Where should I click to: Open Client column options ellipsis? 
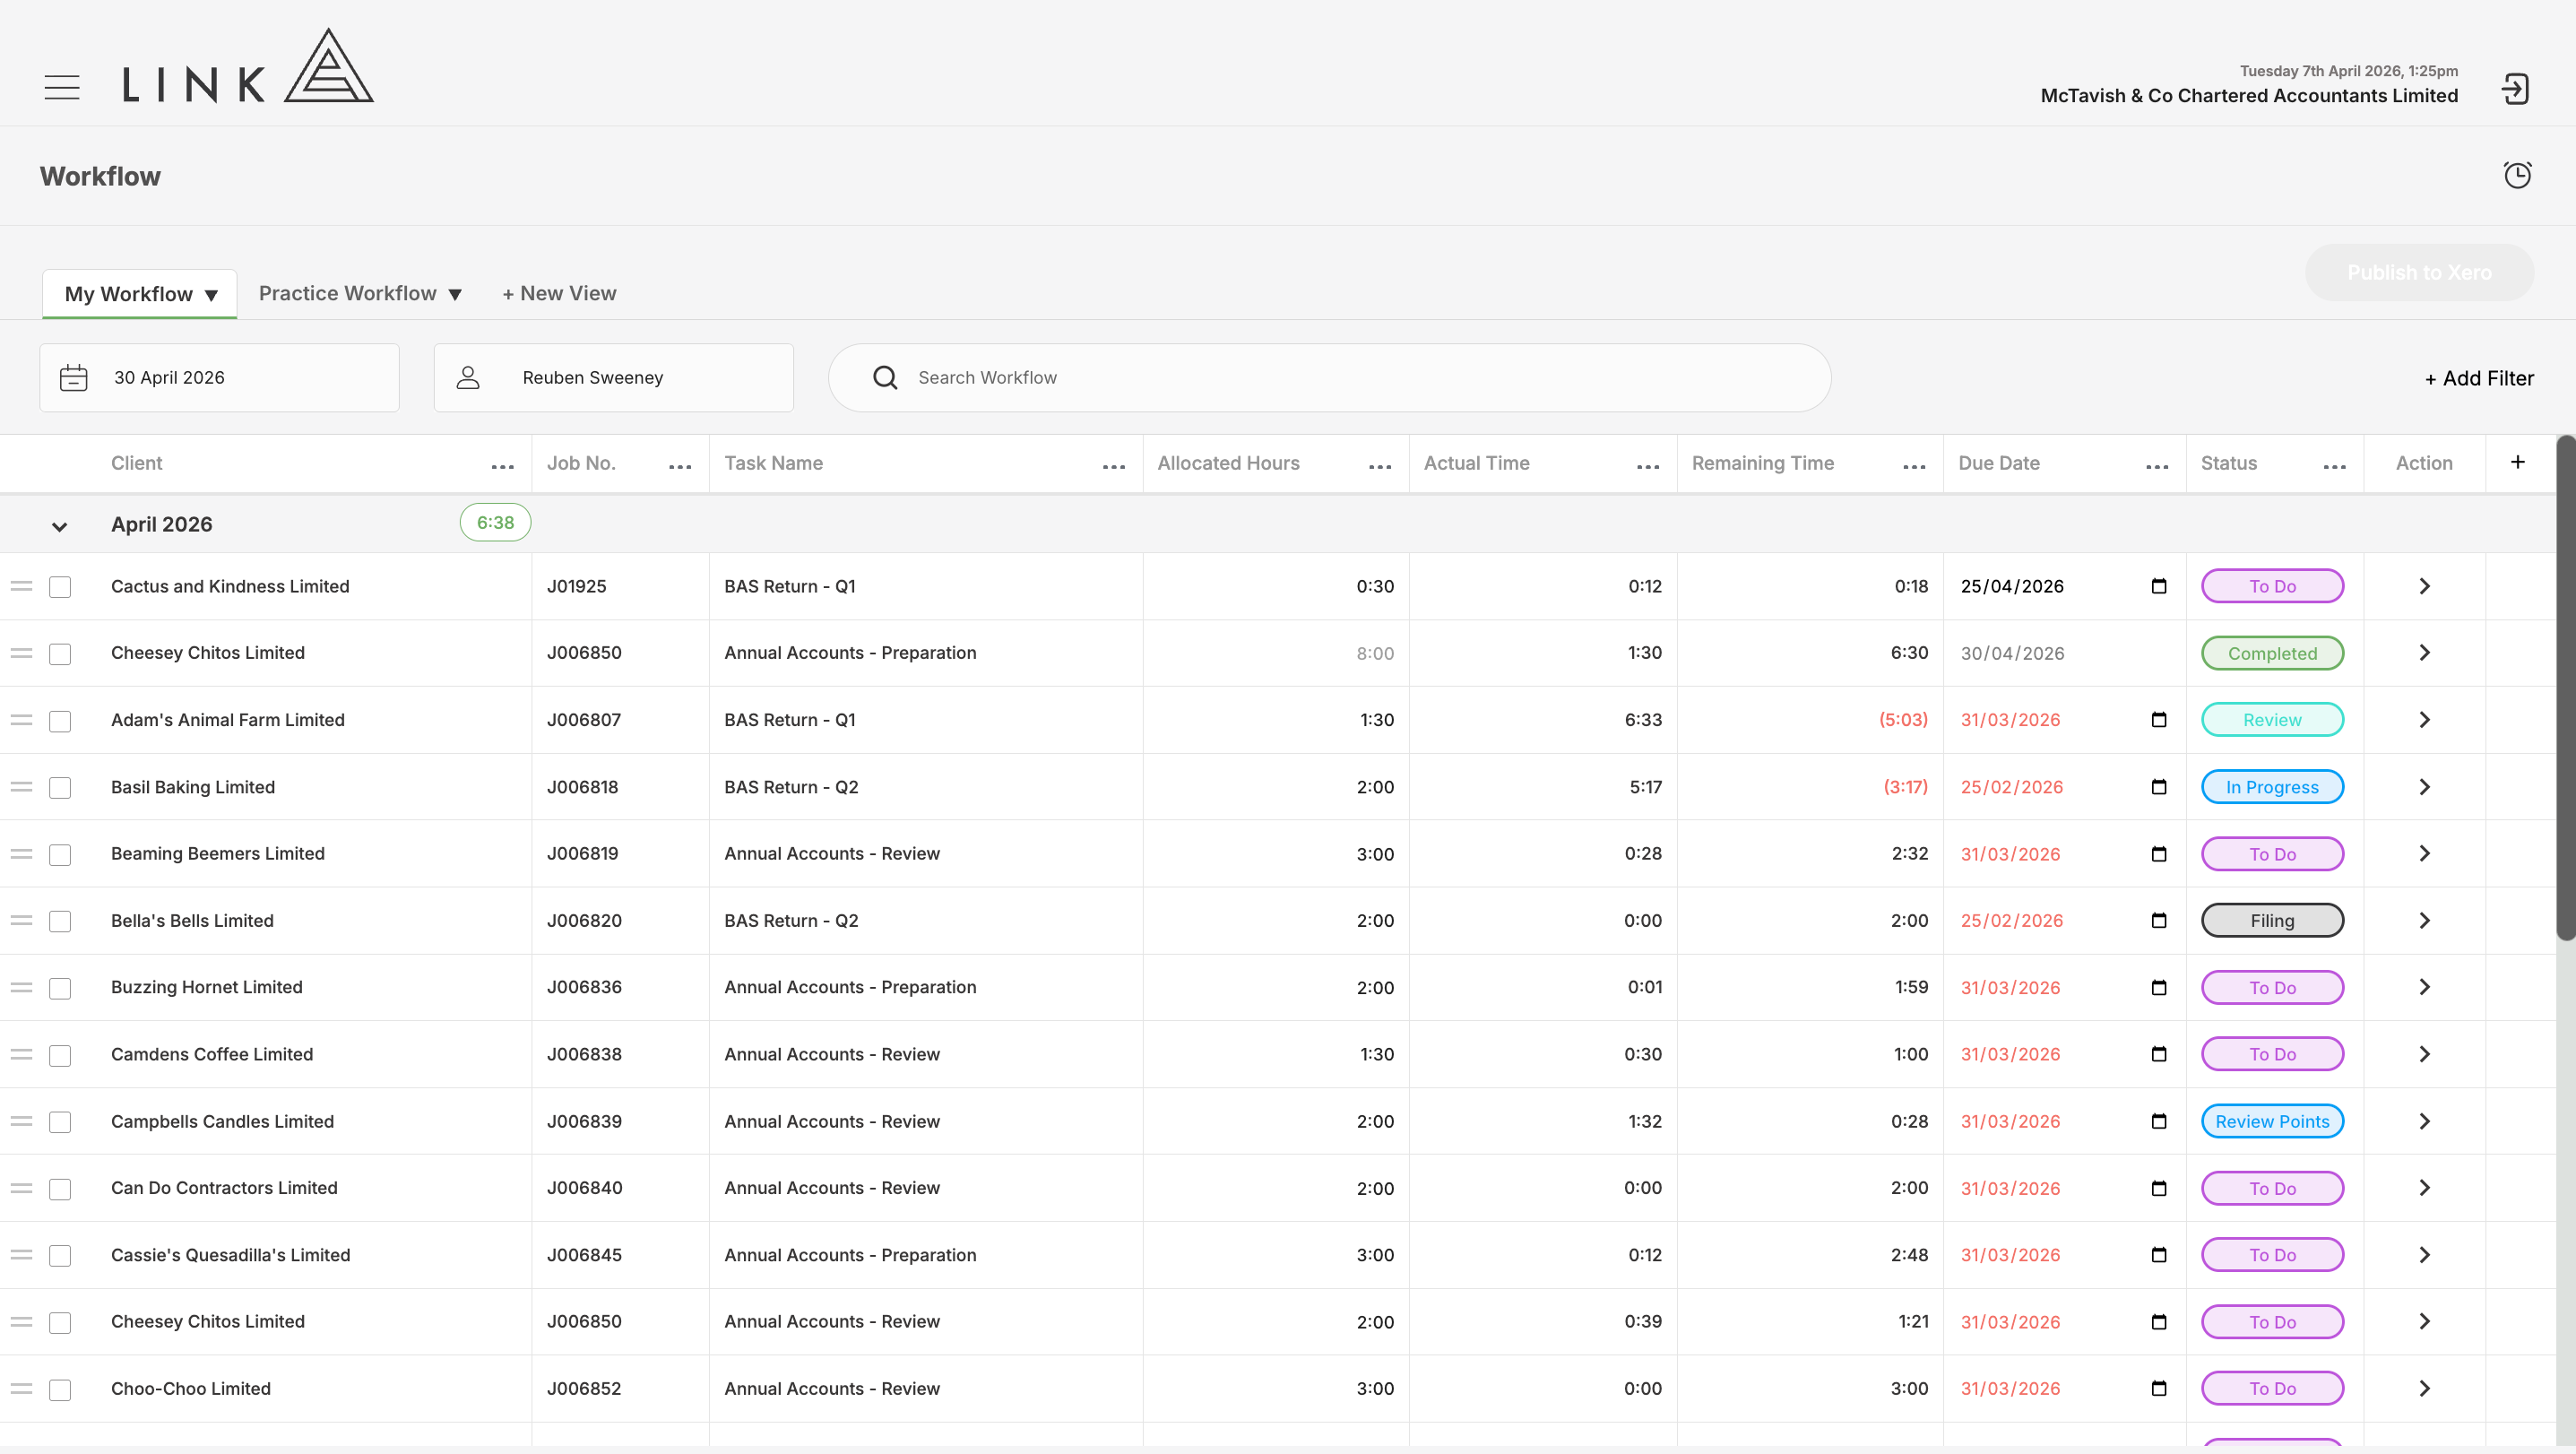pos(503,467)
